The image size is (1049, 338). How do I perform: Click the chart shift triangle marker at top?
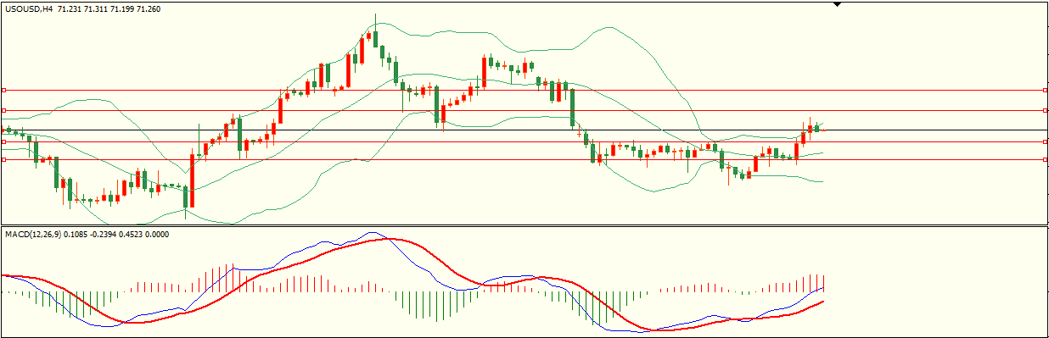pyautogui.click(x=838, y=4)
